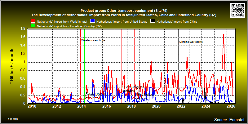Click the y-axis value 1.6
The width and height of the screenshot is (248, 124).
tap(23, 37)
